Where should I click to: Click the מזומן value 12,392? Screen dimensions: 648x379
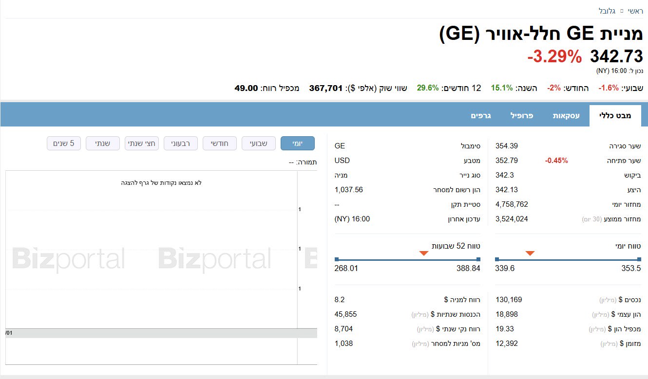click(507, 343)
